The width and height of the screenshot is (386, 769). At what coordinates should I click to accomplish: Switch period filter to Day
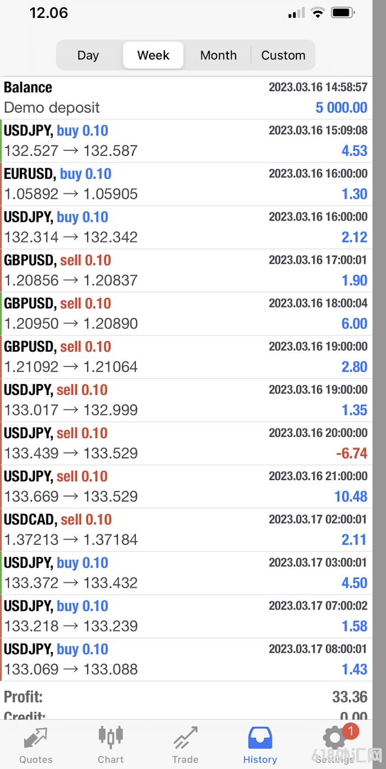88,55
